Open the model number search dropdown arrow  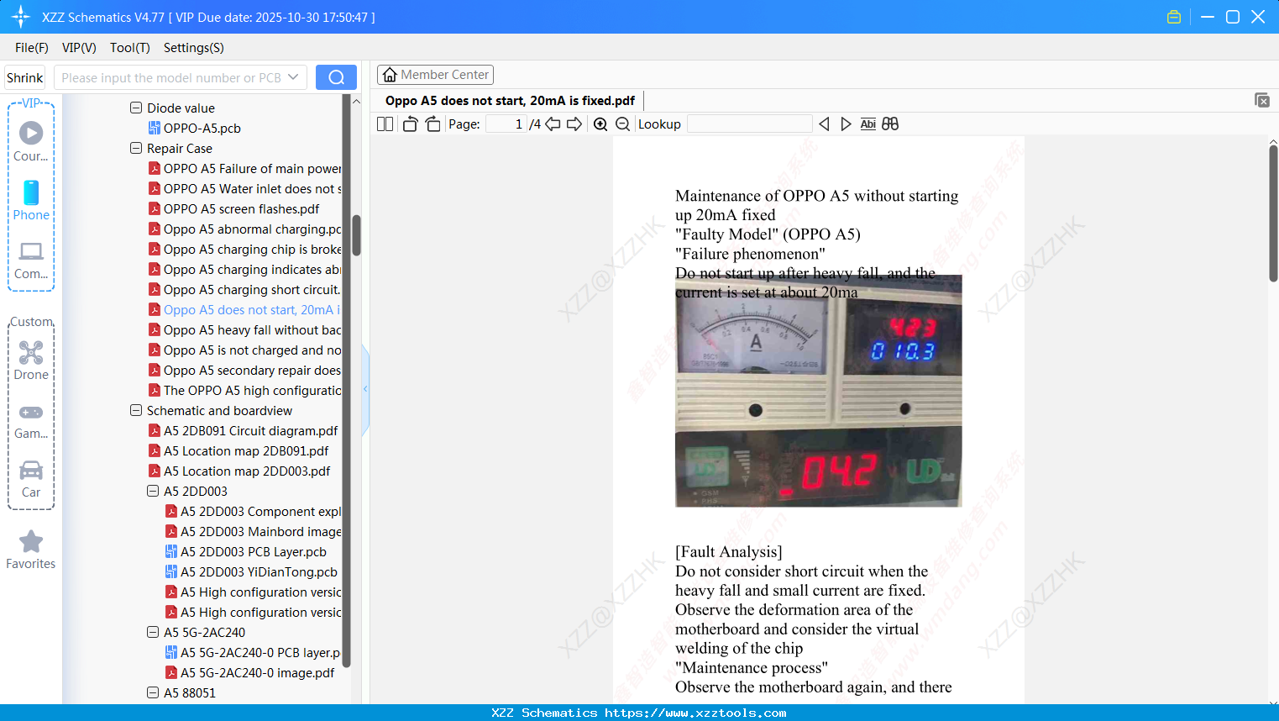[293, 77]
